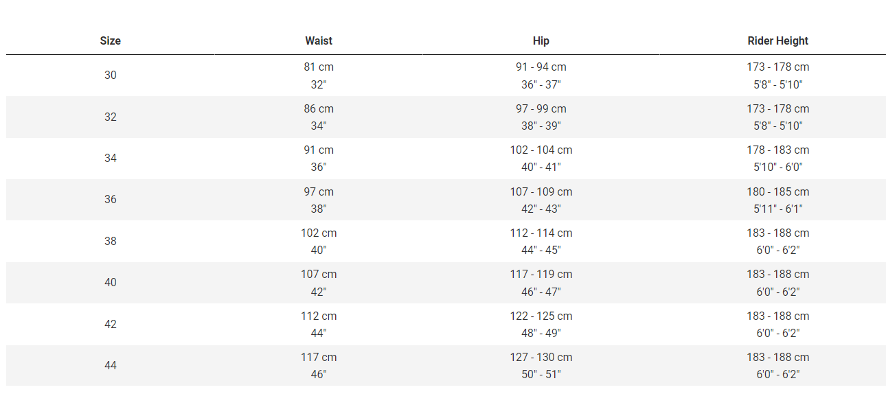Select the size 42 cell
This screenshot has height=407, width=886.
[111, 324]
